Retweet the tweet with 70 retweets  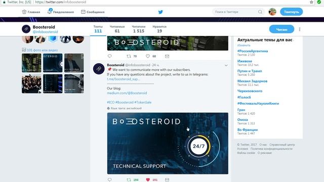[129, 56]
